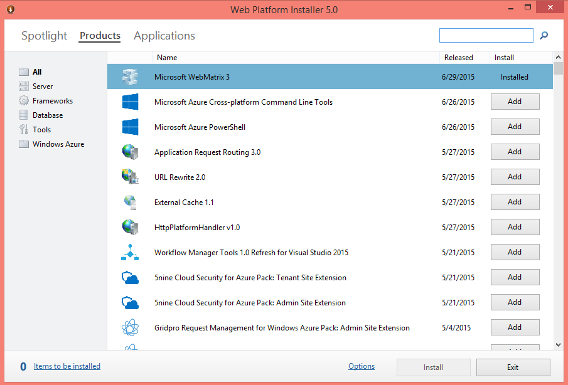Click the Microsoft WebMatrix 3 product icon
The image size is (568, 385).
tap(130, 76)
